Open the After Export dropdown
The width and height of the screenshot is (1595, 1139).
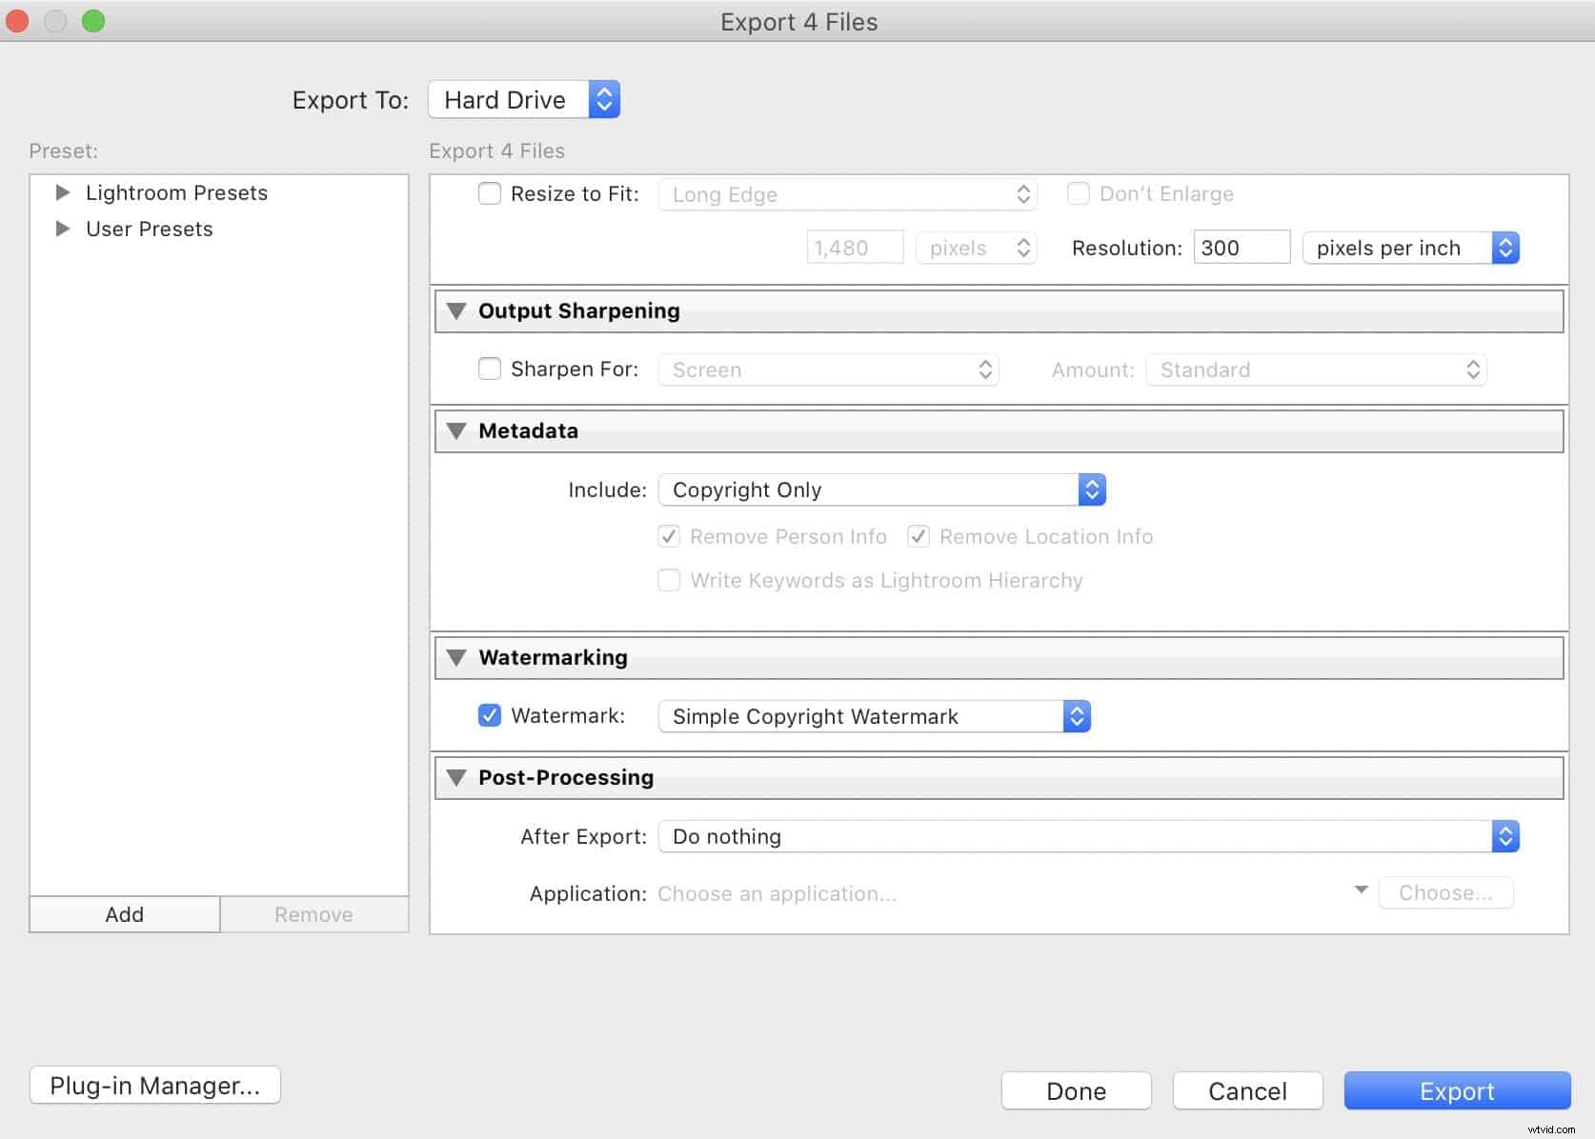(x=1088, y=837)
